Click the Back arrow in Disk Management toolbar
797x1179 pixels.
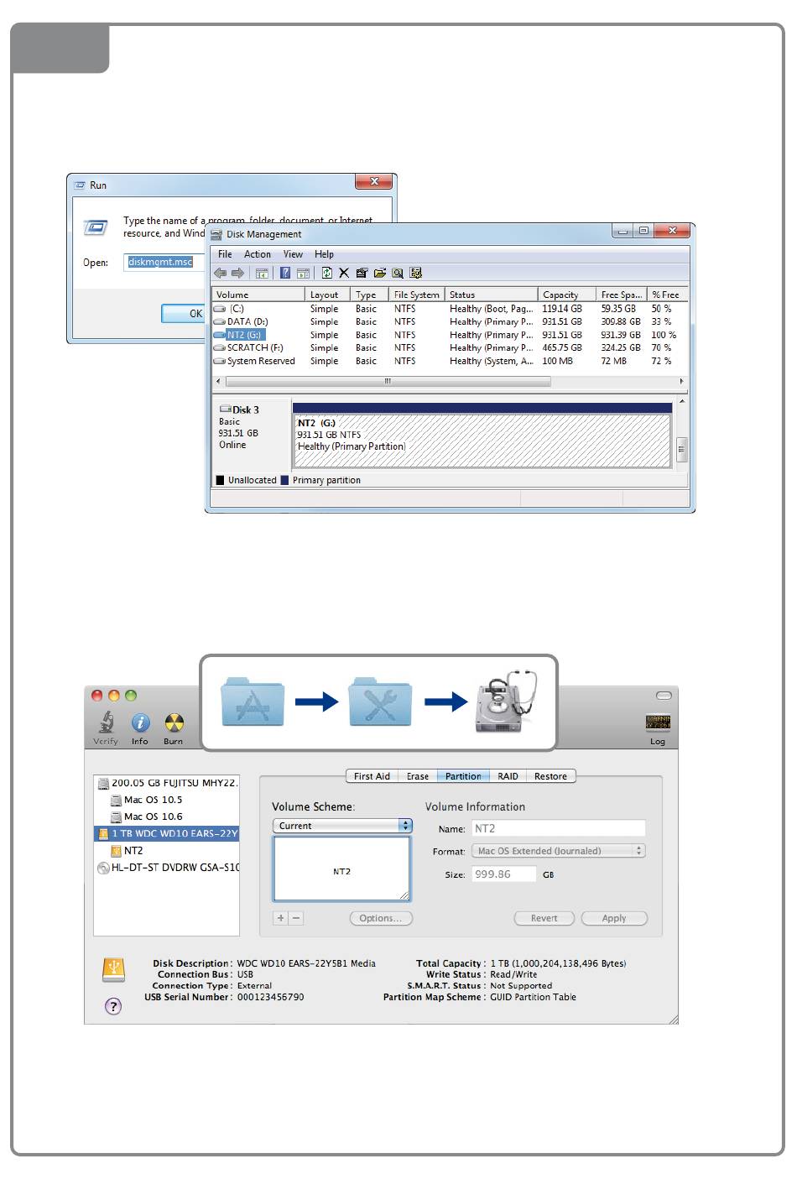point(221,273)
